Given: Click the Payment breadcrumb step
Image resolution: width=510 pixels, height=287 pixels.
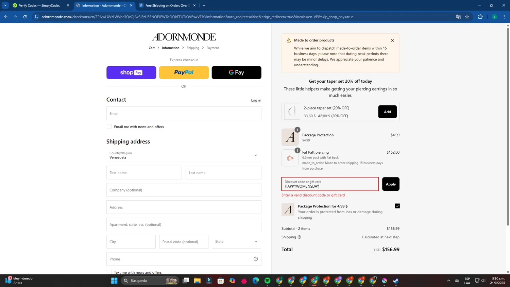Looking at the screenshot, I should [x=213, y=48].
